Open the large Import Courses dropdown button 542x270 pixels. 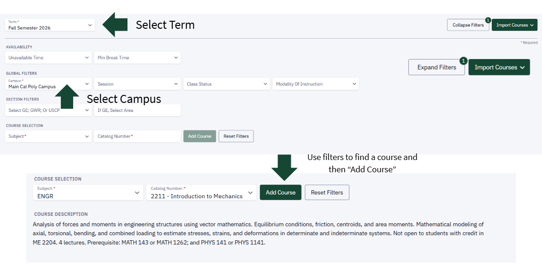499,67
